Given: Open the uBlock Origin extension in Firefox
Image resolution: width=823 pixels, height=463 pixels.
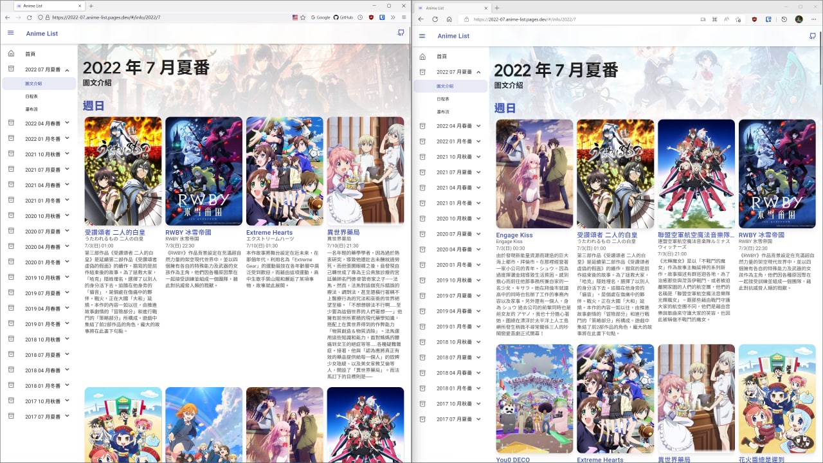Looking at the screenshot, I should tap(371, 17).
